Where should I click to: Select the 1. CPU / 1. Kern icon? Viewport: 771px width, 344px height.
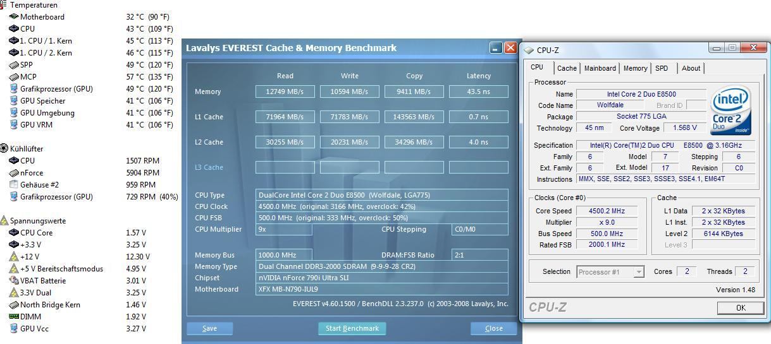(14, 40)
